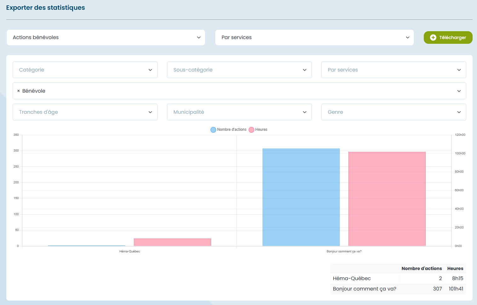Click blue bar for Bonjour comment ça va?
Screen dimensions: 477x305
301,197
